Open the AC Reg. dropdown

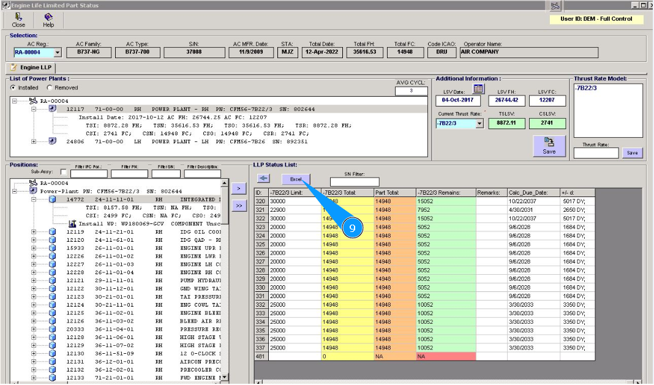pyautogui.click(x=58, y=53)
